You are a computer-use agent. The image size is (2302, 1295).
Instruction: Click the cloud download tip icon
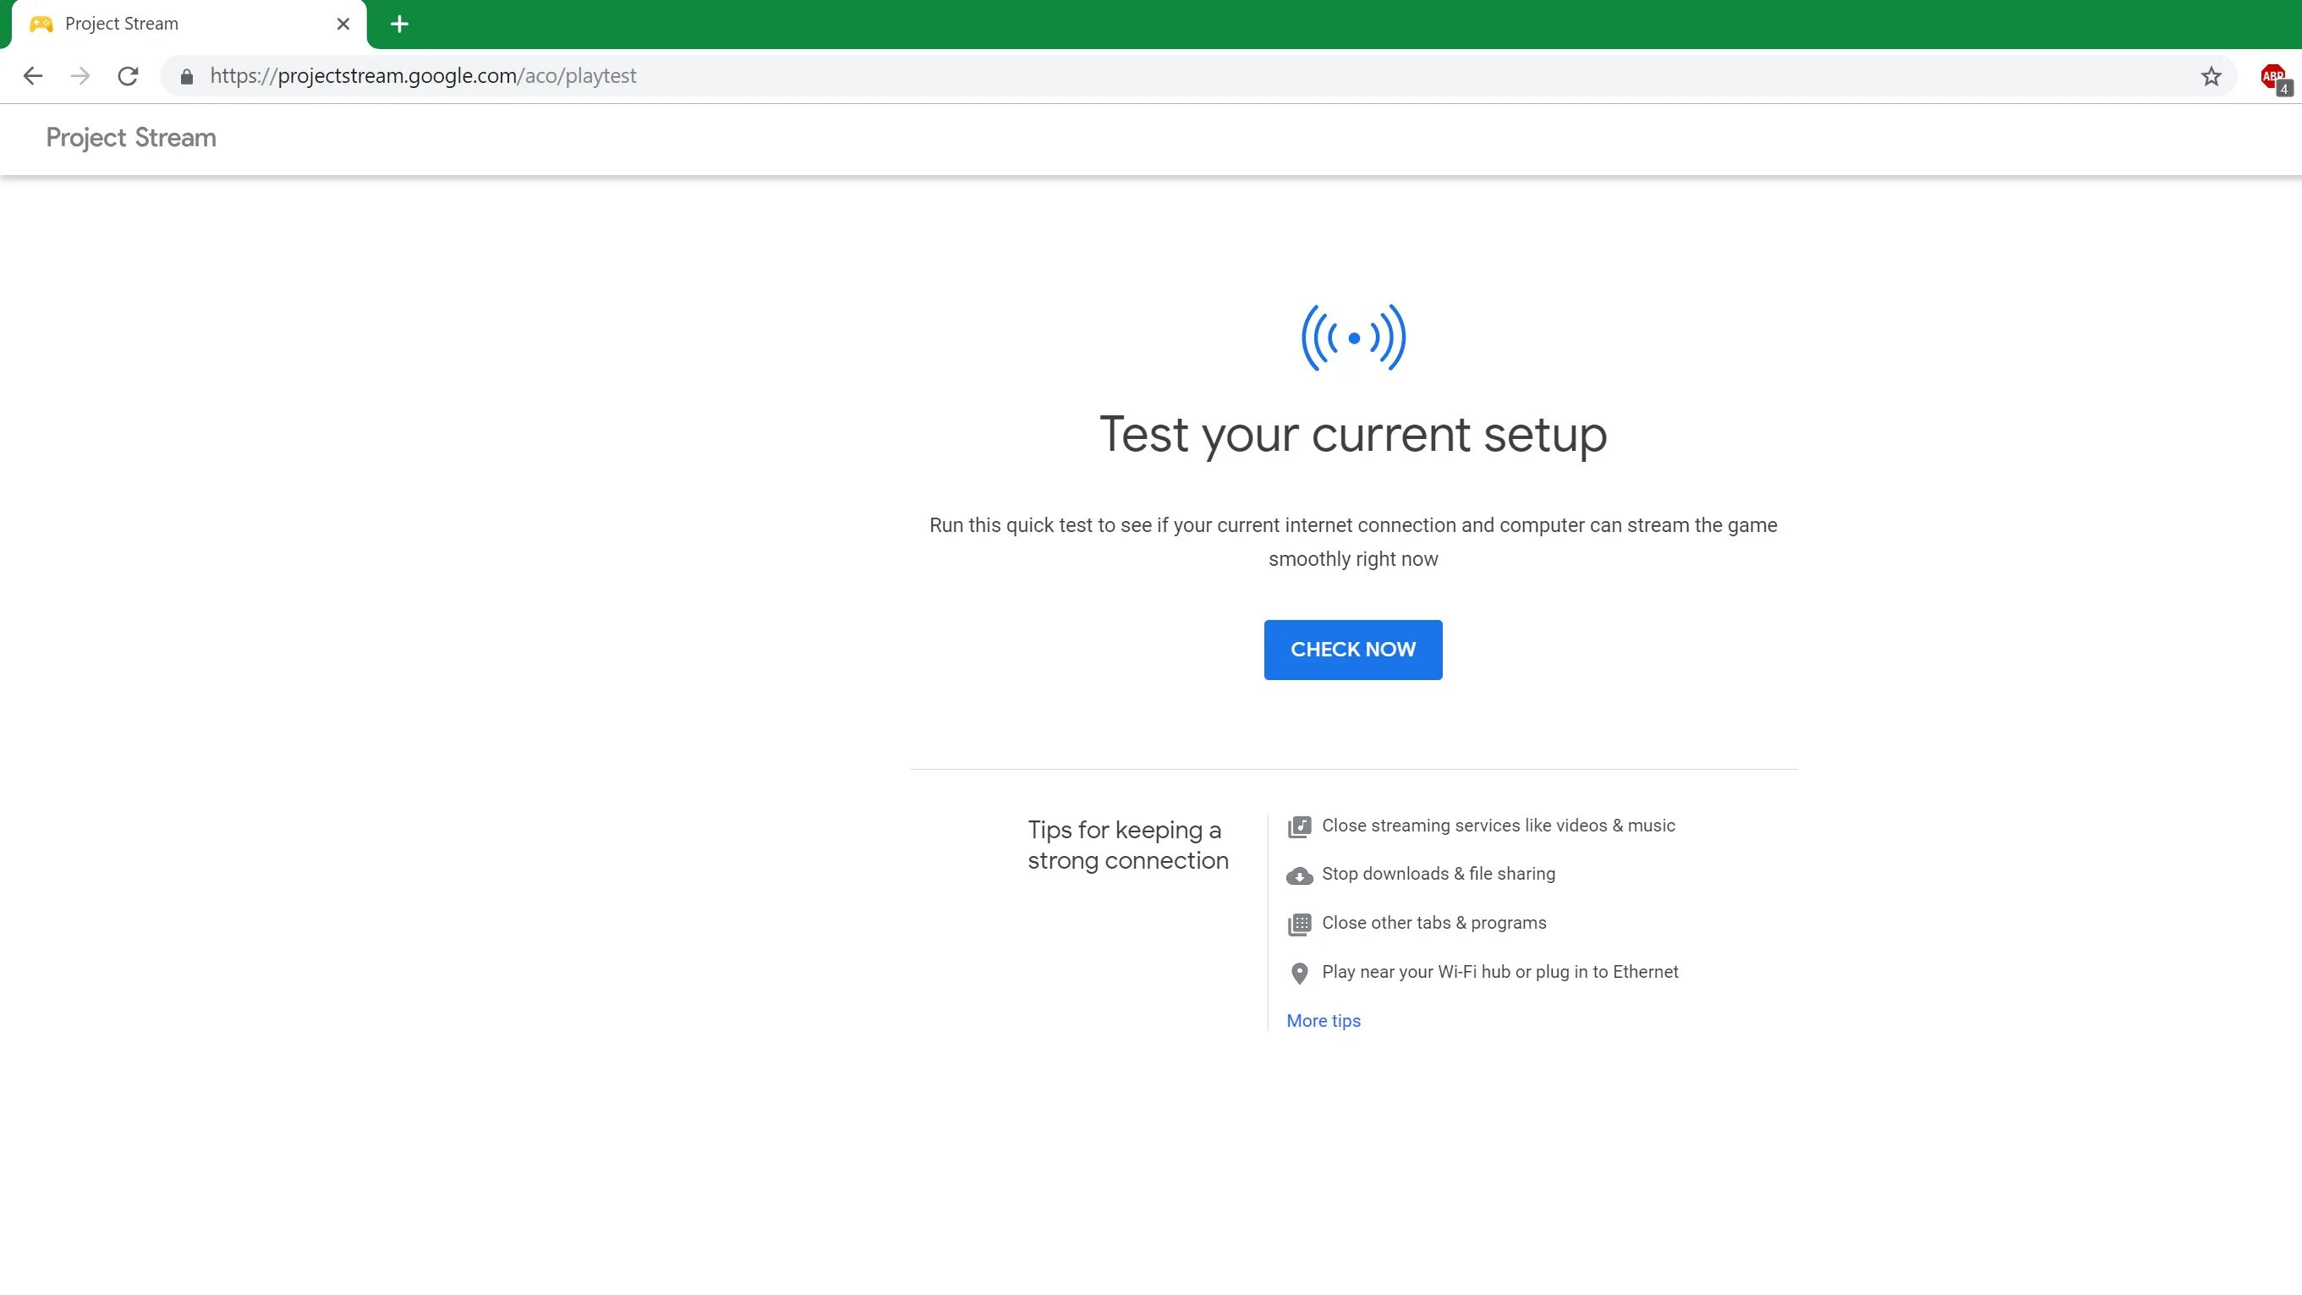coord(1299,875)
